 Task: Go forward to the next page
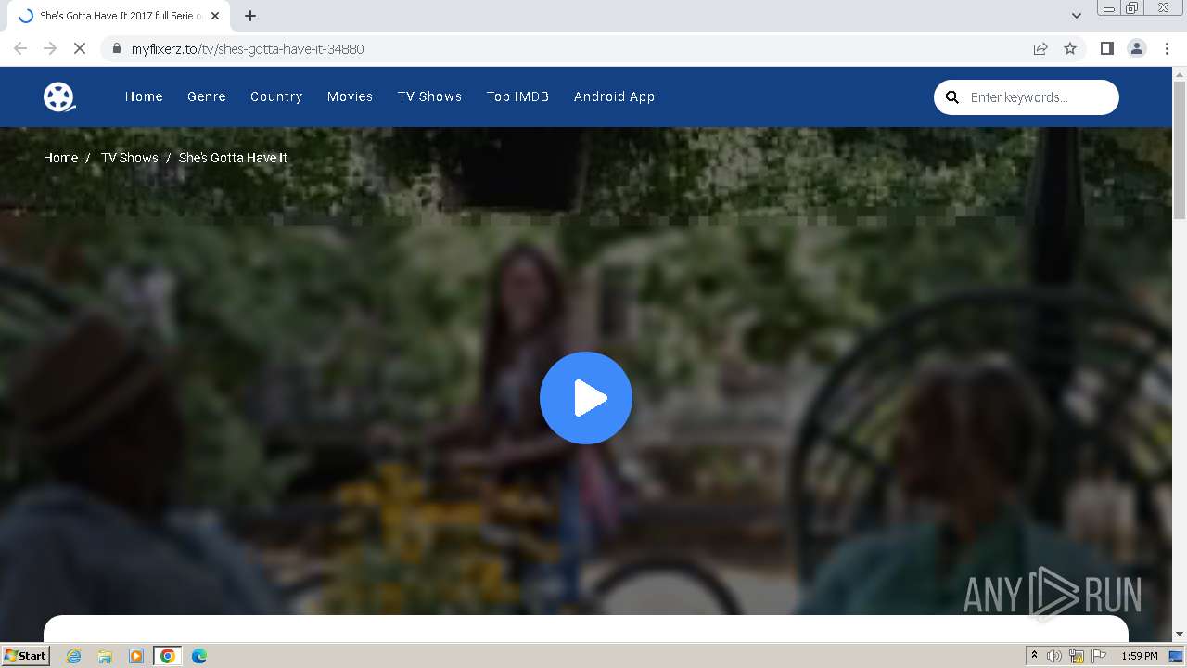tap(50, 48)
